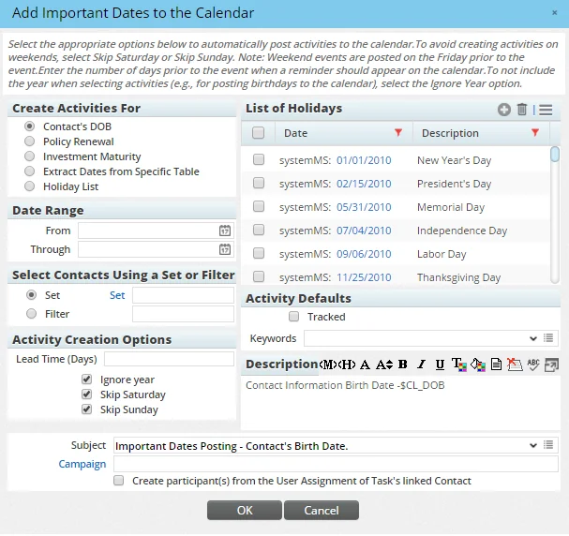Select the Investment Maturity option
This screenshot has width=569, height=536.
tap(29, 156)
